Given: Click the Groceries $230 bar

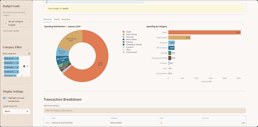Looking at the screenshot, I should 172,43.
